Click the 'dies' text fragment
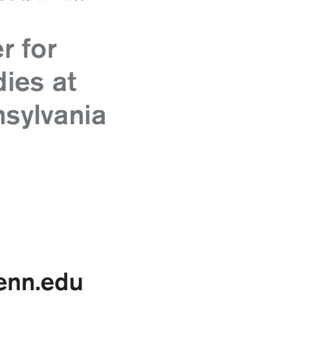Viewport: 309px width, 340px height. (22, 82)
